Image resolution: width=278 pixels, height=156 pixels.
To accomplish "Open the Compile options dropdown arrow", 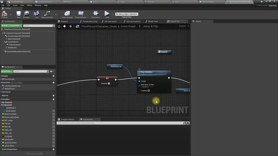I will pos(10,14).
